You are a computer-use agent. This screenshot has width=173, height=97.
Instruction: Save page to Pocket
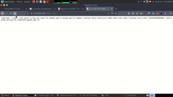click(x=112, y=13)
